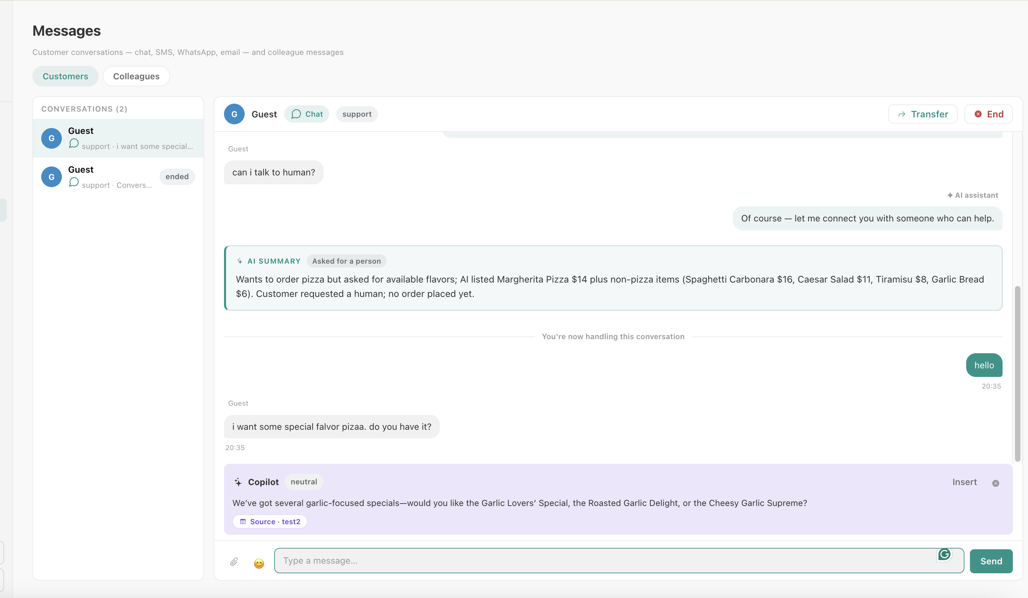Click the 'AI SUMMARY' label

pyautogui.click(x=274, y=261)
